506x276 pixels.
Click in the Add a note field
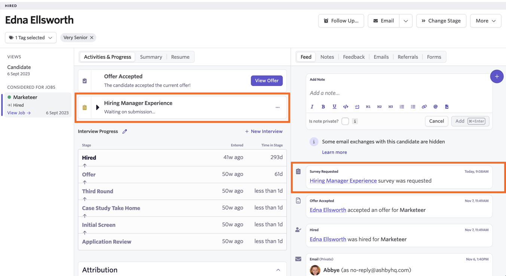point(399,93)
